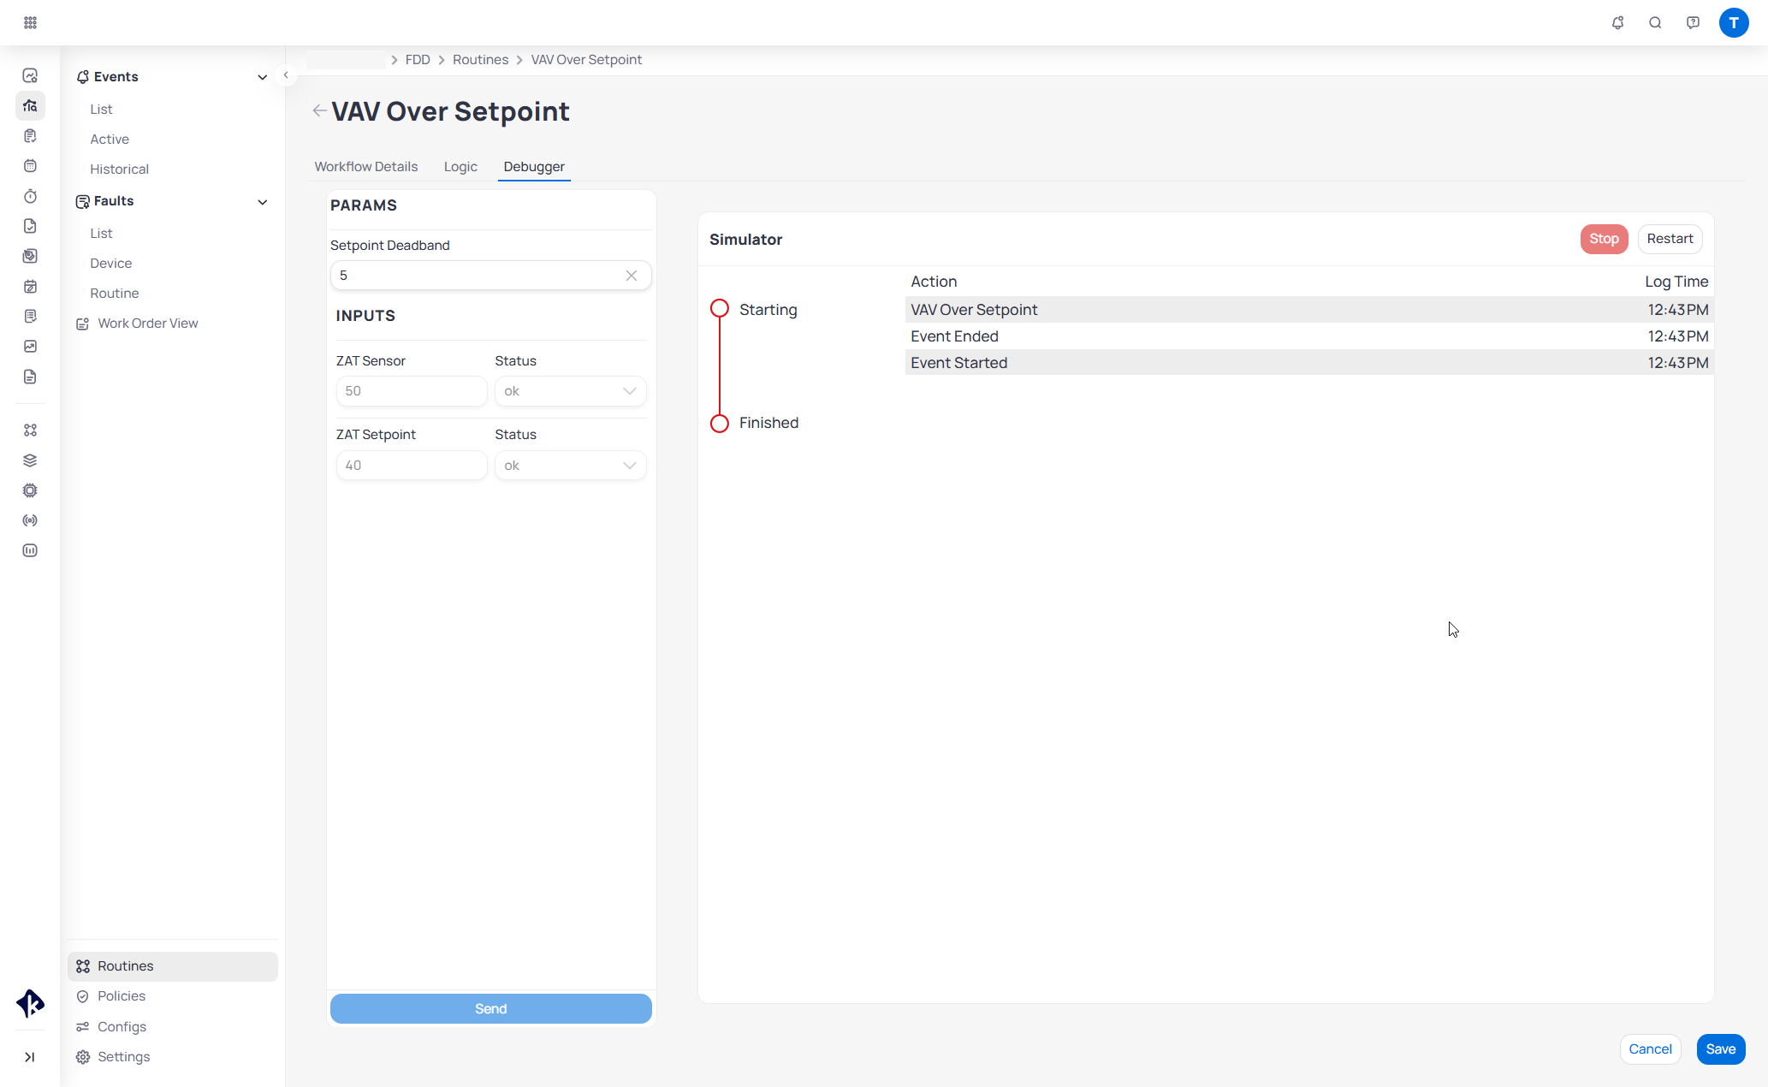Collapse the side panel with chevron handle

pos(286,75)
